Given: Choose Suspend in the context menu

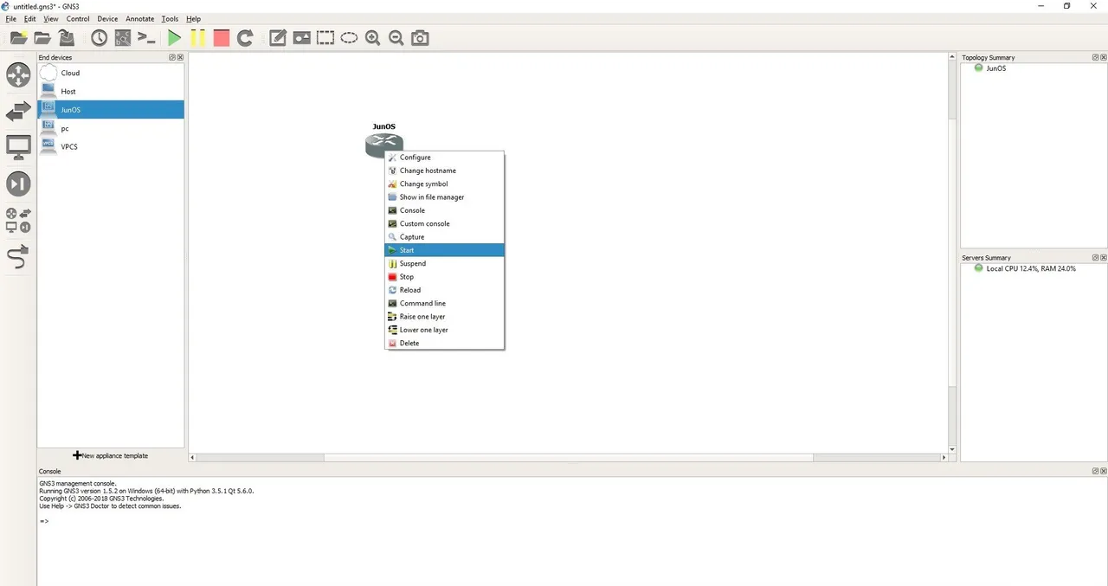Looking at the screenshot, I should (444, 263).
